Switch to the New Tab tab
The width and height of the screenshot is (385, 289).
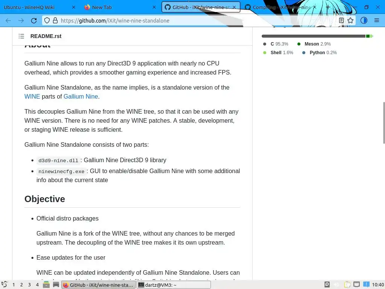point(120,7)
